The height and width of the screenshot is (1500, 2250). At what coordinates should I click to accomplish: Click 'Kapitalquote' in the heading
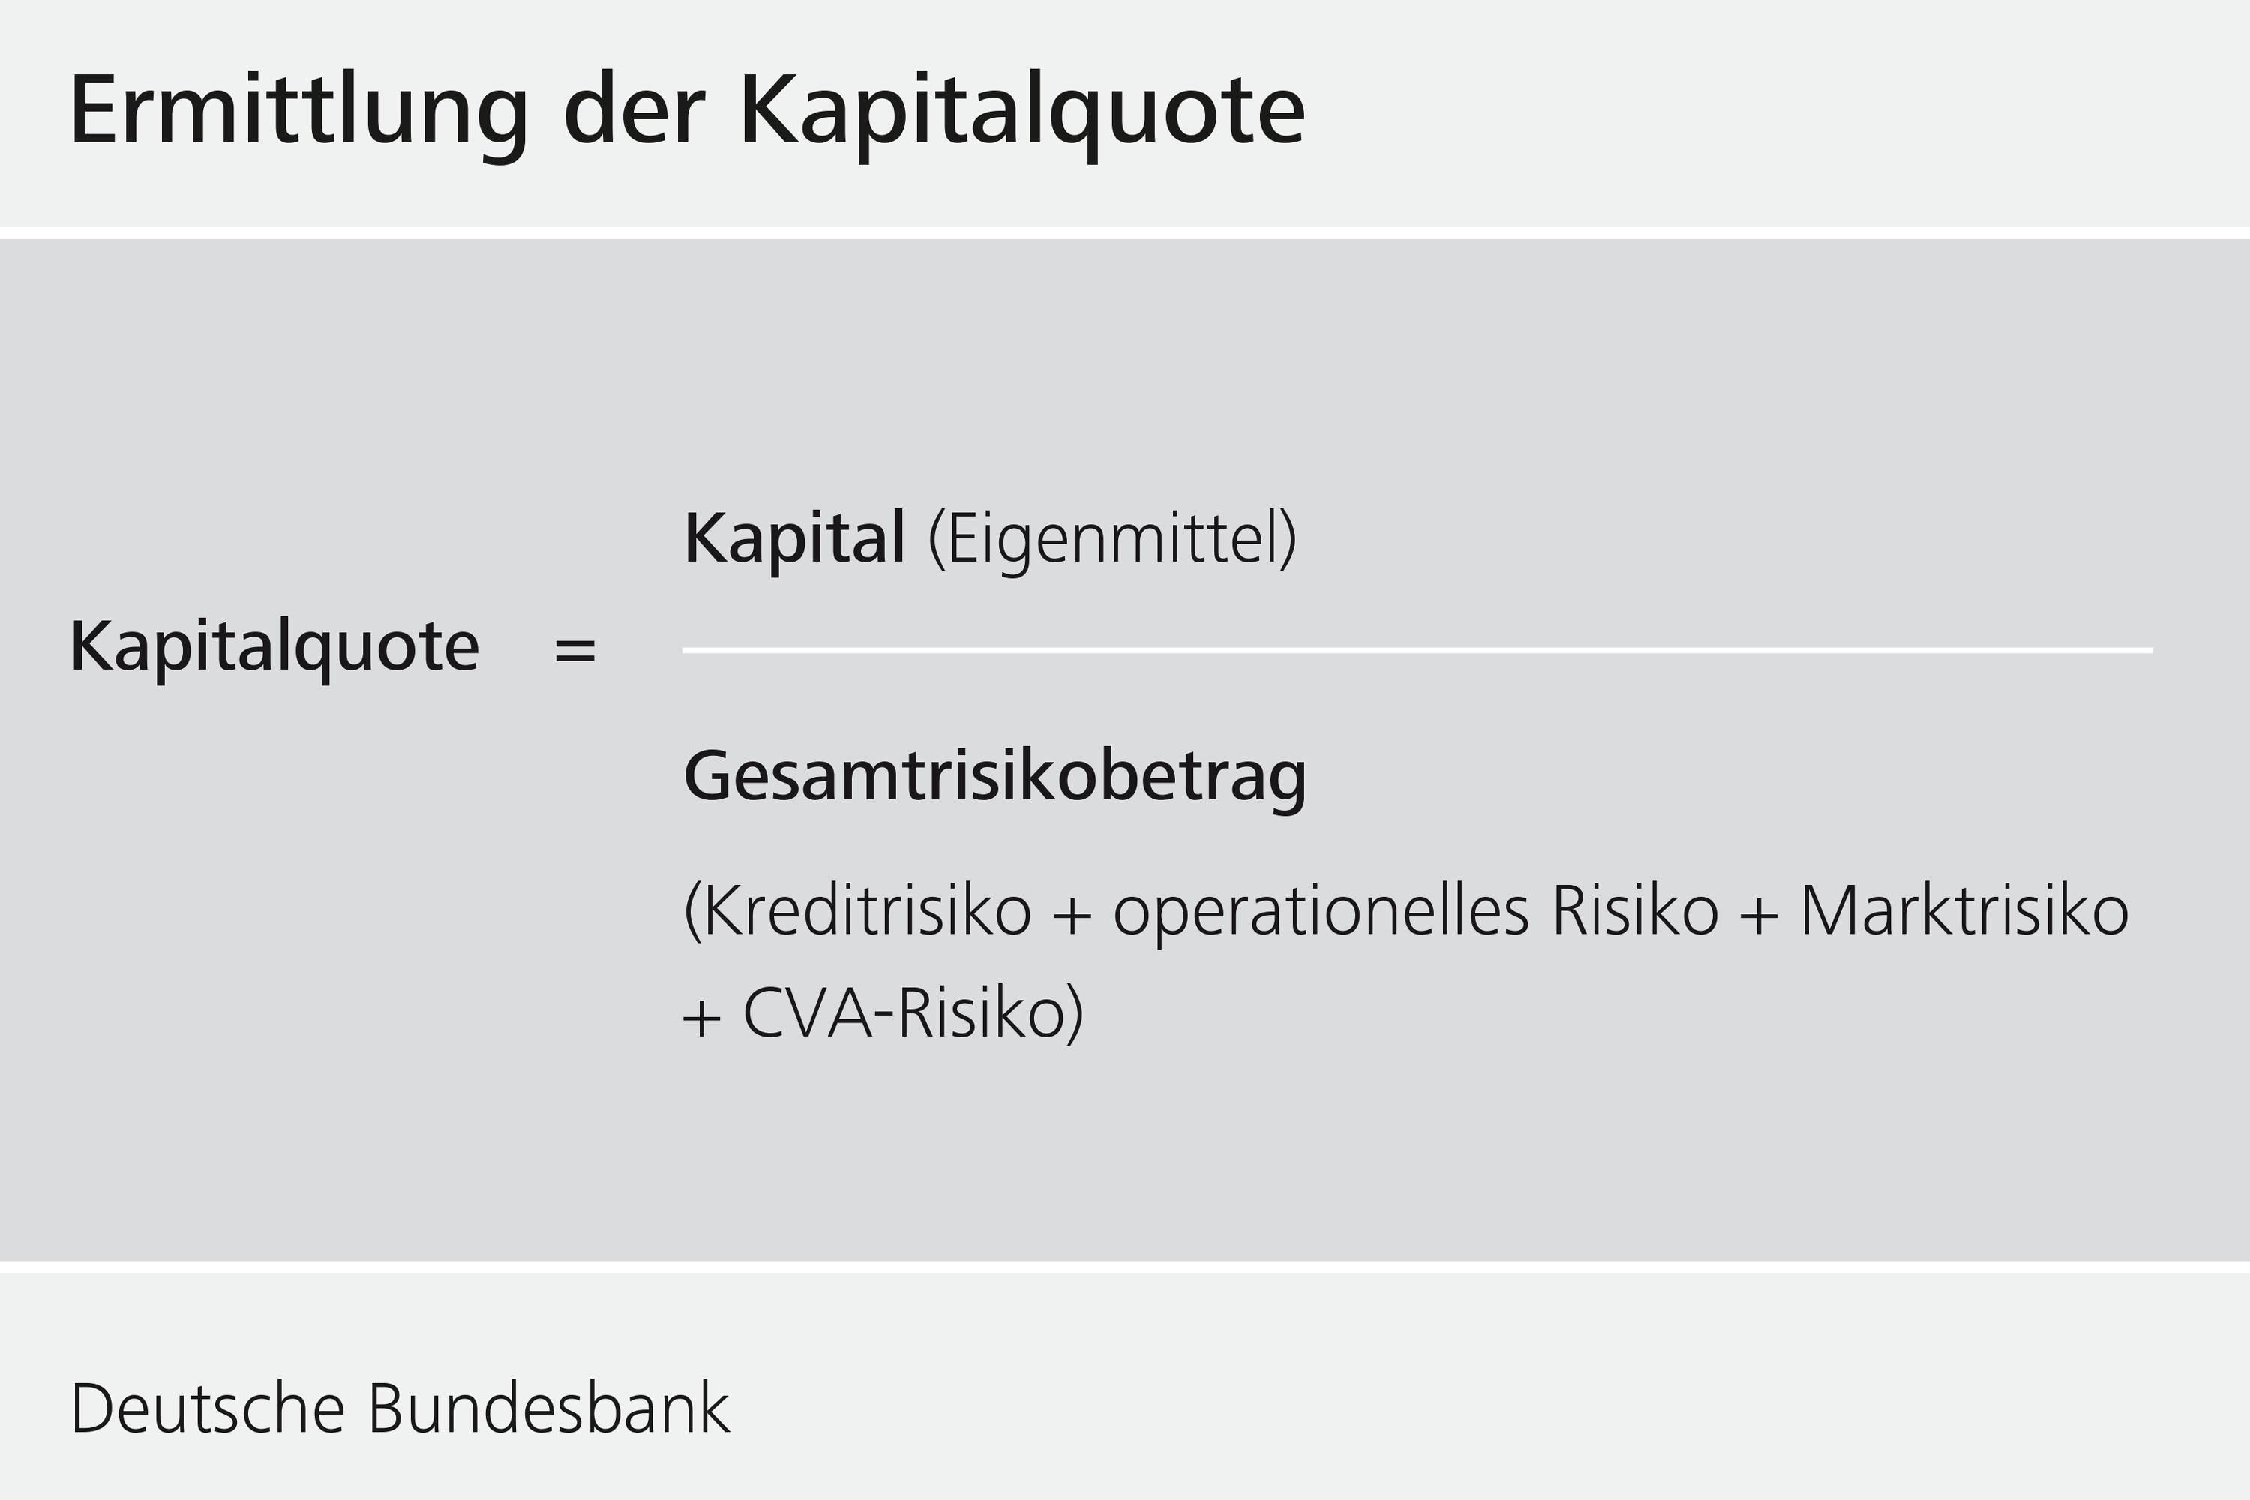[1023, 115]
